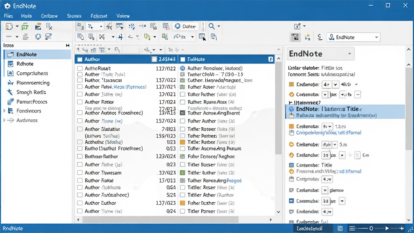The height and width of the screenshot is (233, 414).
Task: Open Ptonnrencing item in sidebar
Action: click(x=33, y=83)
